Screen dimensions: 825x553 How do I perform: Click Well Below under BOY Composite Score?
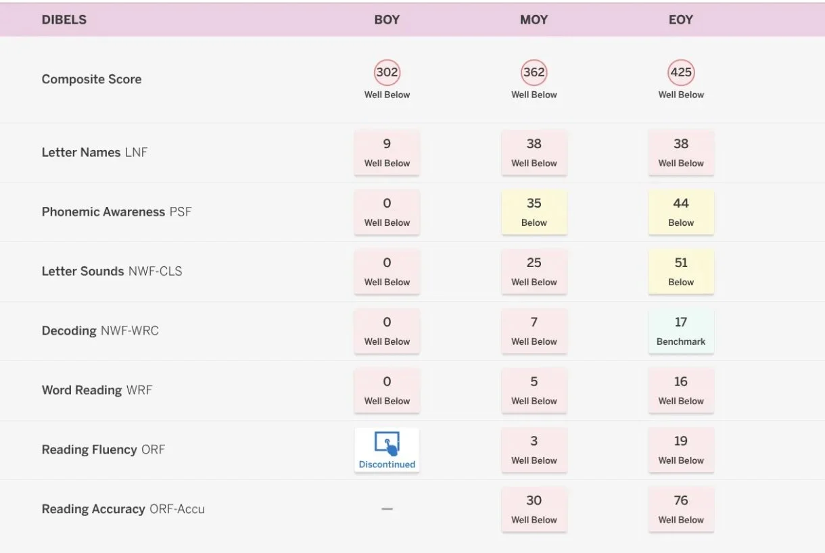(387, 95)
